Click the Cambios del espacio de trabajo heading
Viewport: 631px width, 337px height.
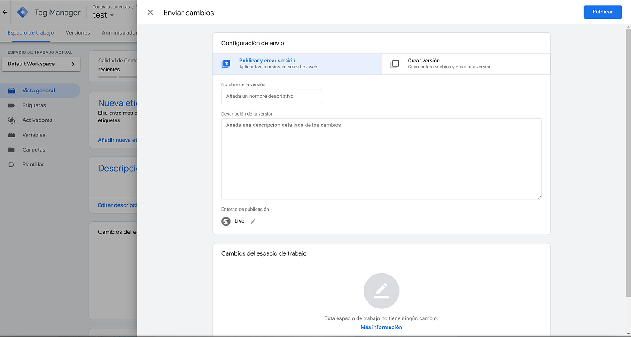pos(264,253)
